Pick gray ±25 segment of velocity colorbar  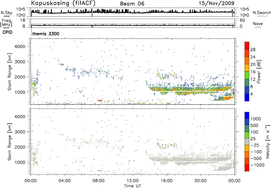[x=247, y=142]
